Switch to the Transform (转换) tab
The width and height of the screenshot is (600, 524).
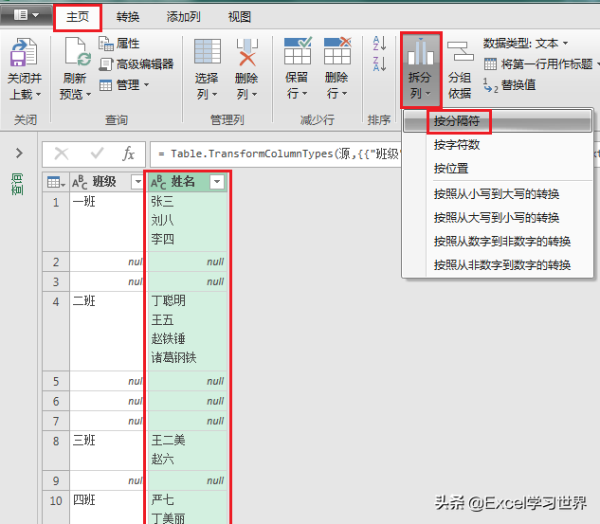tap(128, 17)
